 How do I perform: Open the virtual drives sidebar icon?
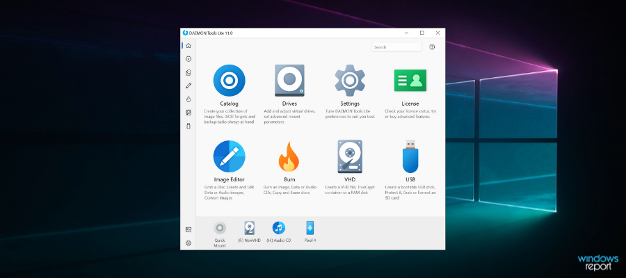pyautogui.click(x=188, y=72)
